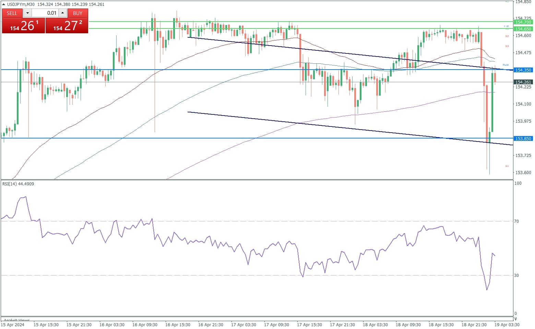Image resolution: width=535 pixels, height=329 pixels.
Task: Click the RSI(14) 44.4909 indicator label
Action: point(18,184)
